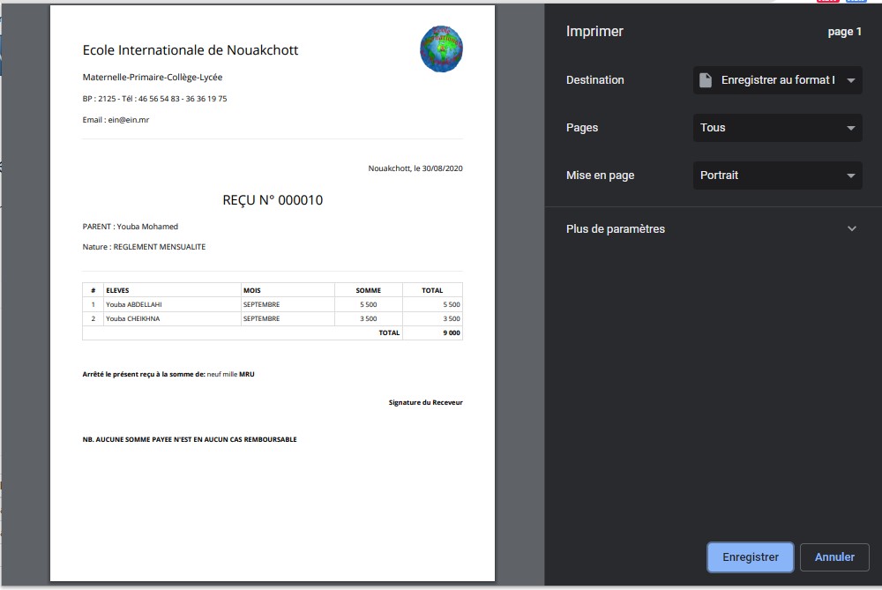Click the Enregistrer button
Image resolution: width=882 pixels, height=590 pixels.
pyautogui.click(x=751, y=556)
